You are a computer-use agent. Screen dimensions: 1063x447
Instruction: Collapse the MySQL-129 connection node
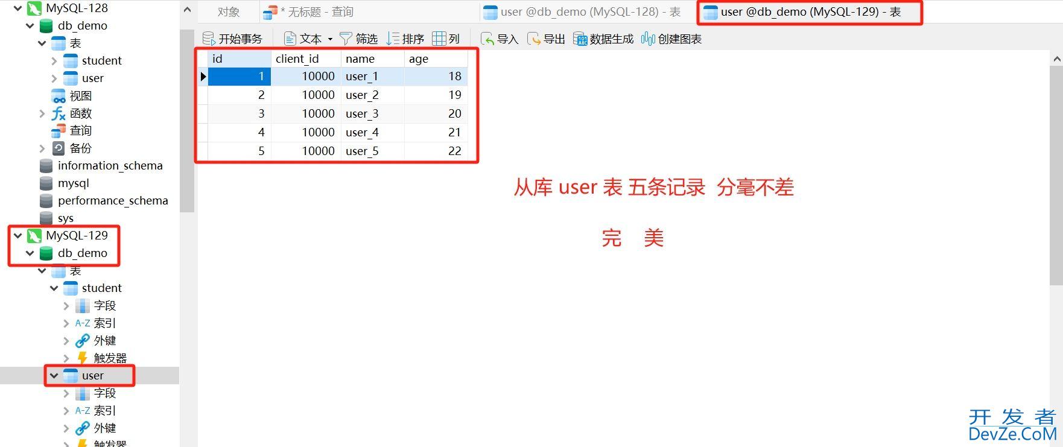18,235
